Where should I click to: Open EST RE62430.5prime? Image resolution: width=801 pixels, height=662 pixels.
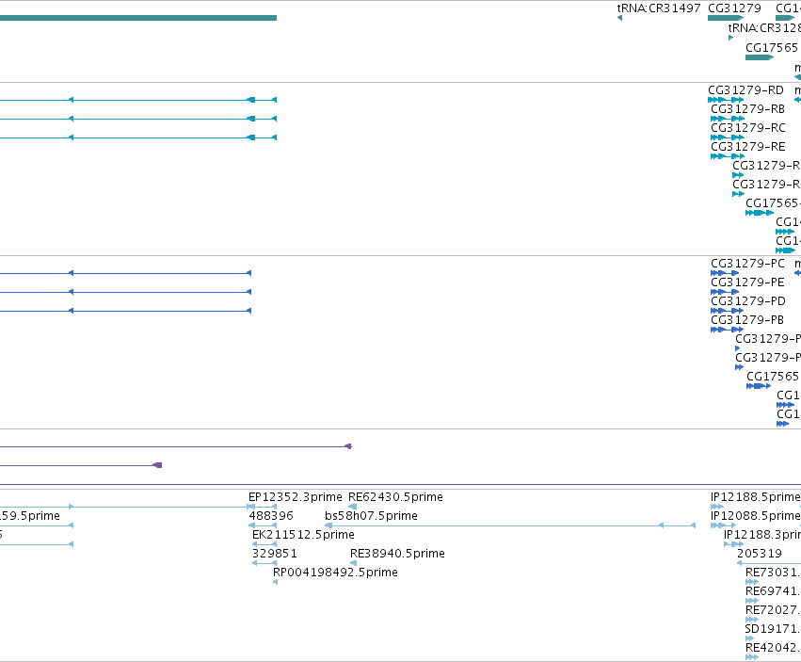pos(395,497)
